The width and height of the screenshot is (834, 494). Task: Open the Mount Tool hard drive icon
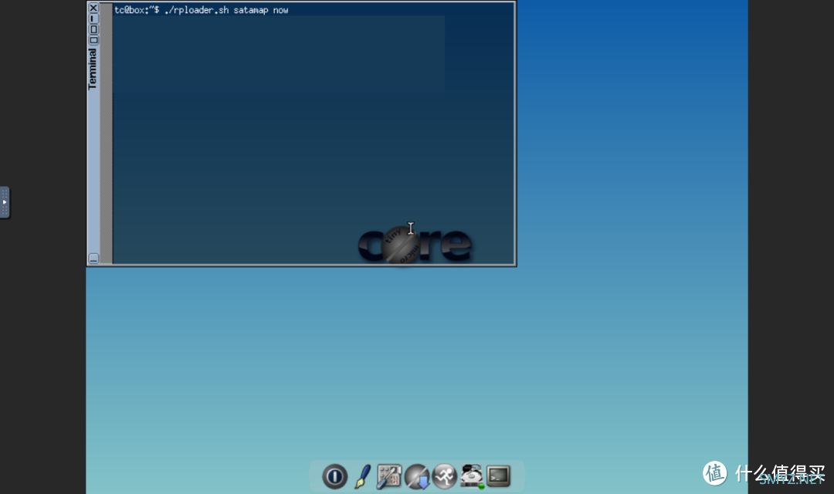[472, 476]
